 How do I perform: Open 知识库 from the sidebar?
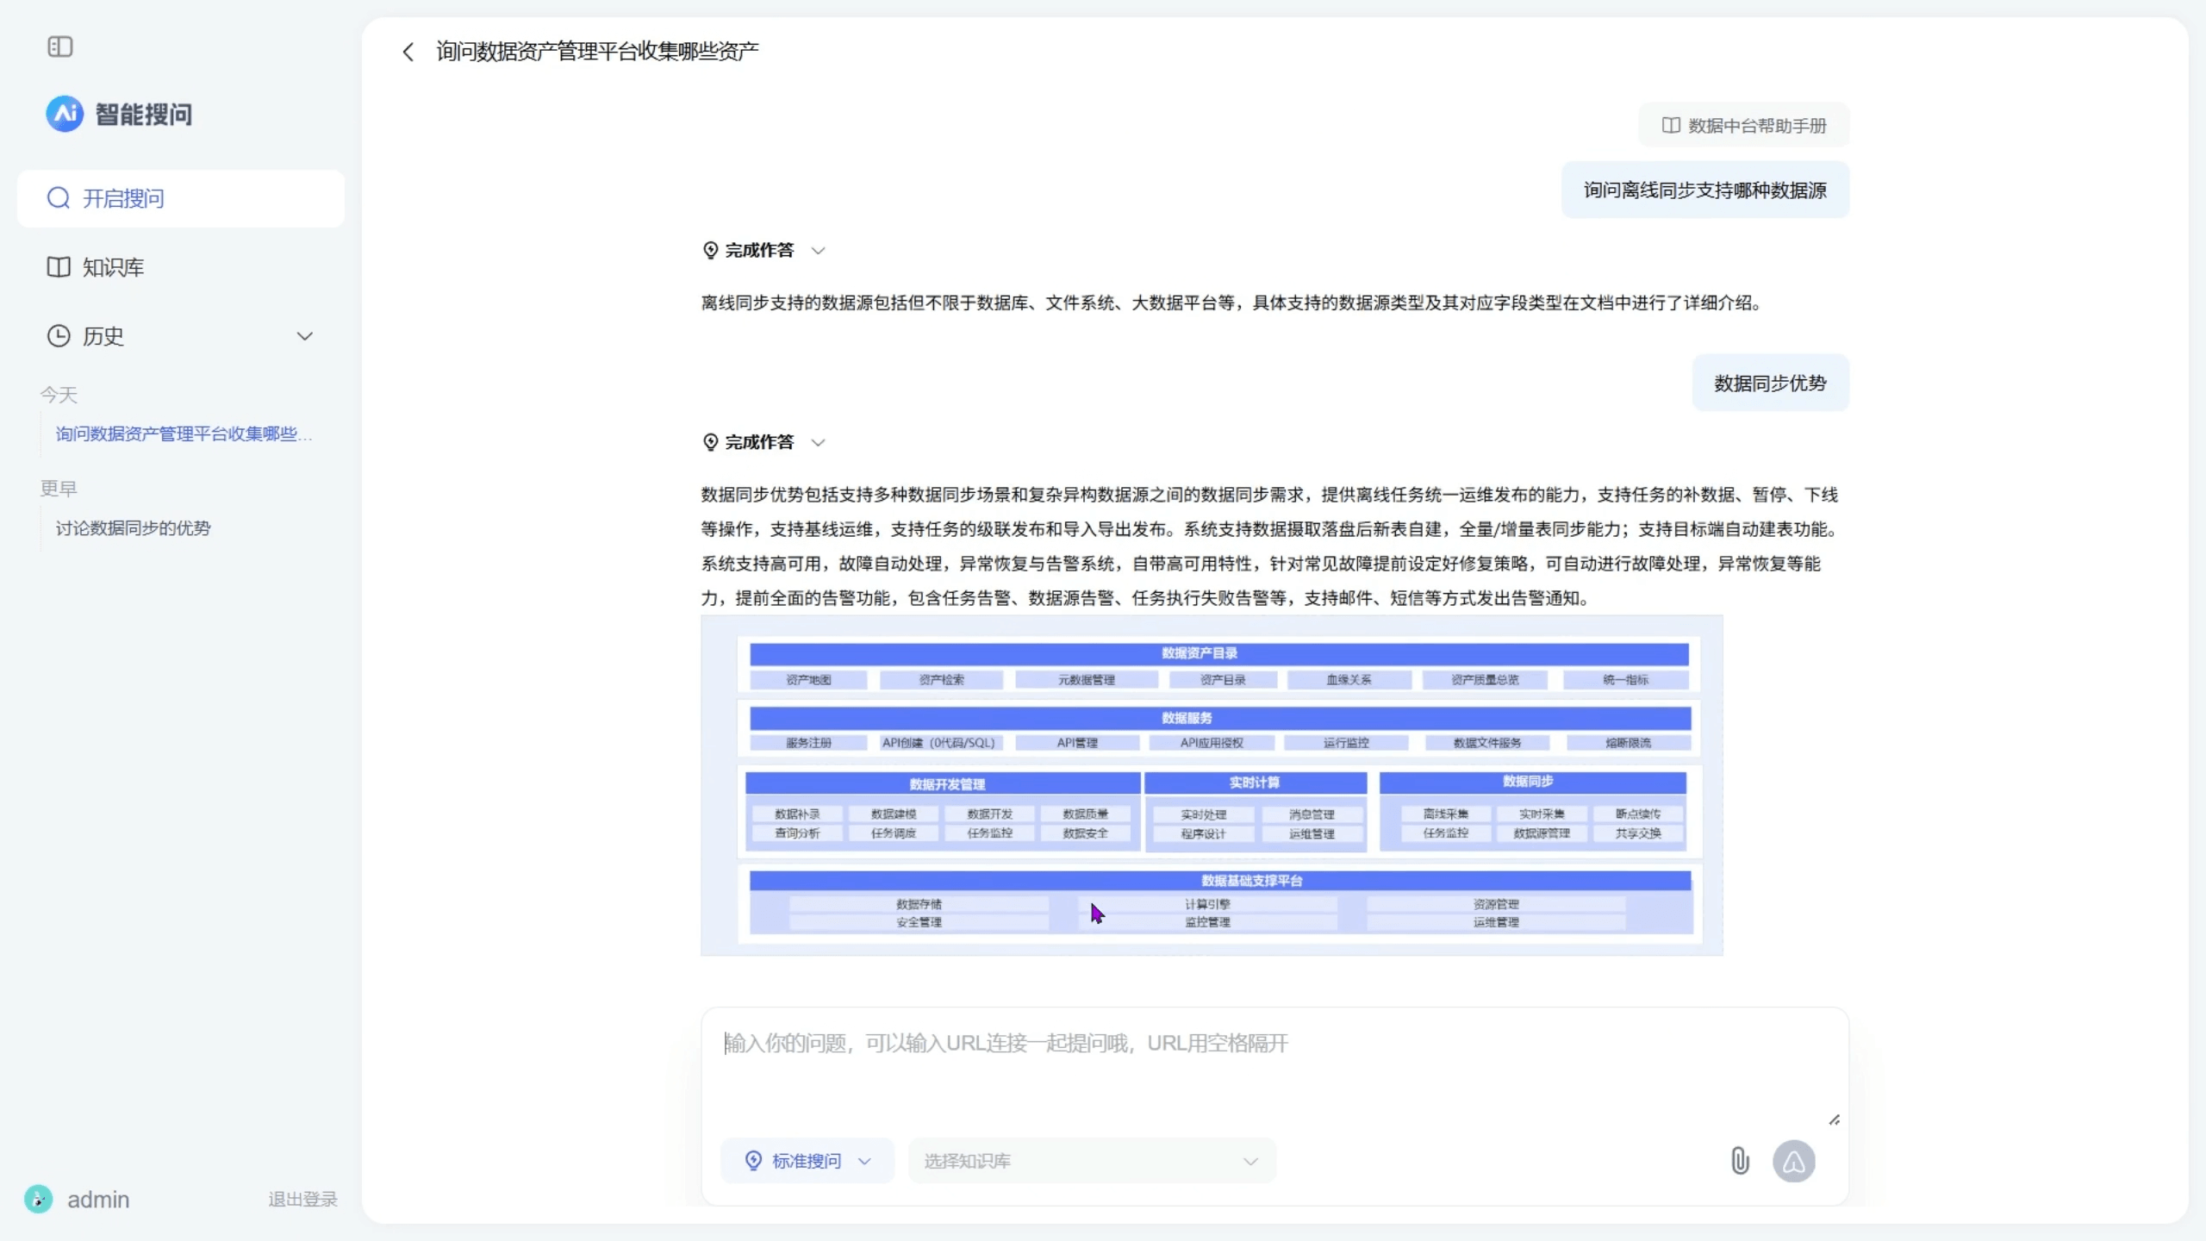(x=112, y=267)
